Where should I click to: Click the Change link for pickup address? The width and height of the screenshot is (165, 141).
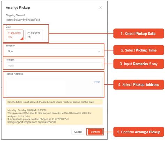tap(96, 82)
